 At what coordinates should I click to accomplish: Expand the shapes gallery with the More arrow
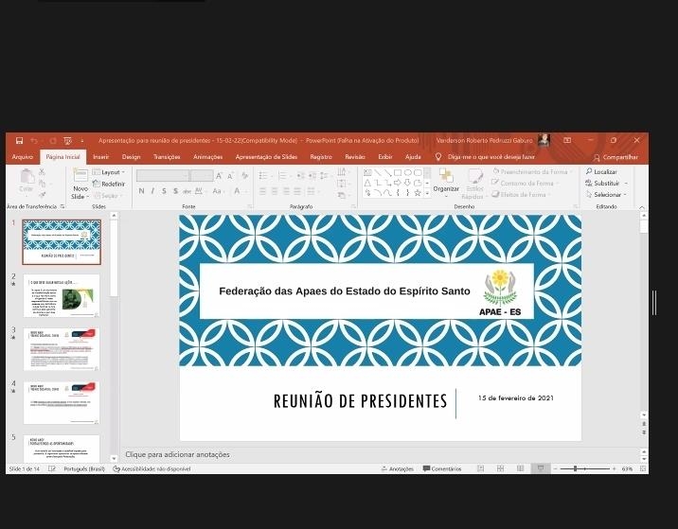click(x=427, y=193)
